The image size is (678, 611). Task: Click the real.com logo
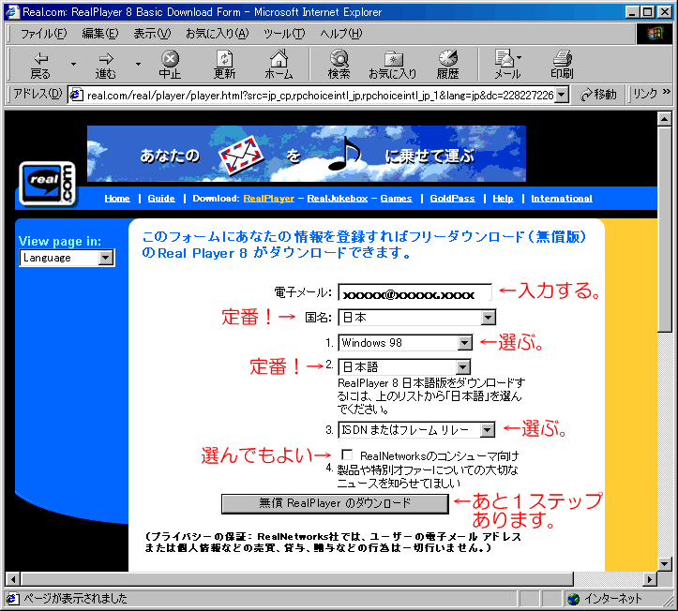point(48,184)
